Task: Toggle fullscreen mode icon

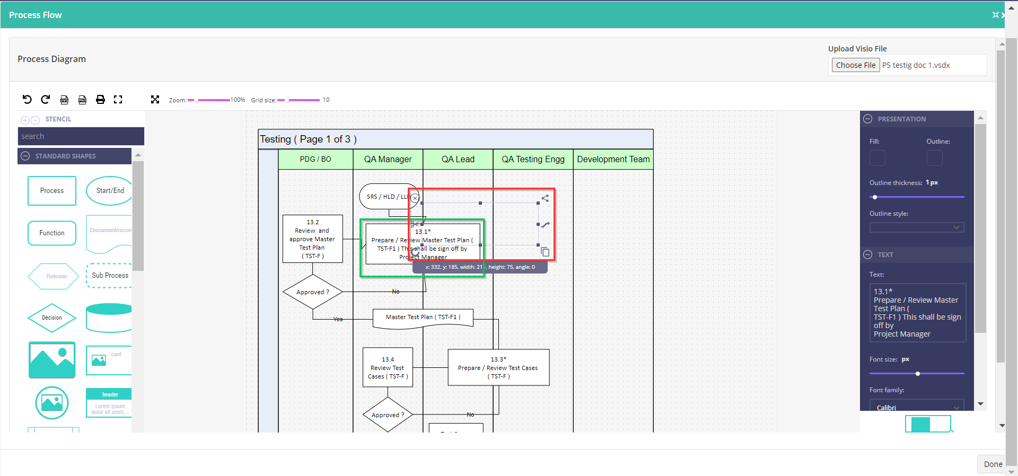Action: click(118, 99)
